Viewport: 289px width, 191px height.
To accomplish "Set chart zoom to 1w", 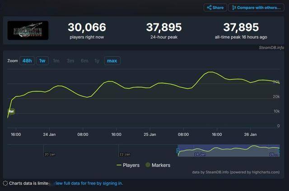I will (x=42, y=61).
